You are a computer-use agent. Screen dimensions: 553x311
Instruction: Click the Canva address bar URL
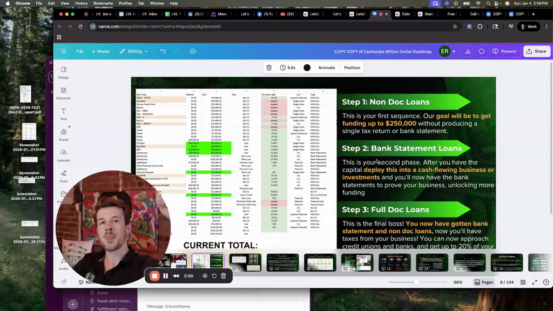tap(159, 26)
